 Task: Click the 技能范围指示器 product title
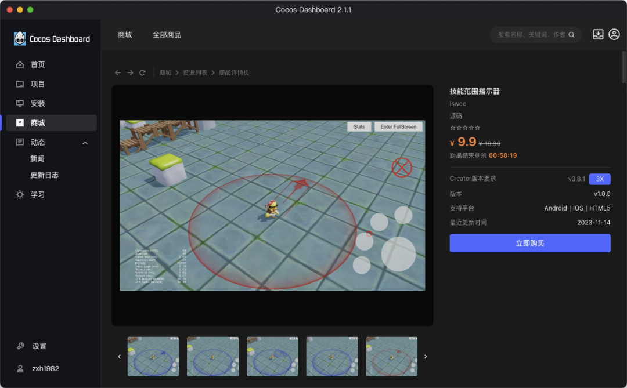click(x=475, y=91)
